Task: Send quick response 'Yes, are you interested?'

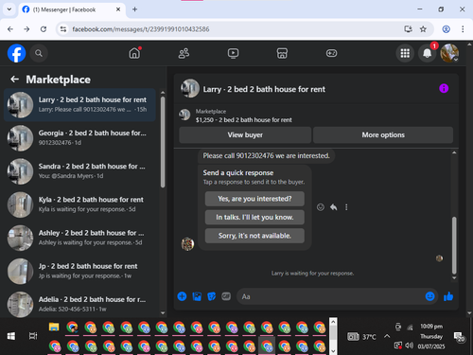Action: [254, 199]
